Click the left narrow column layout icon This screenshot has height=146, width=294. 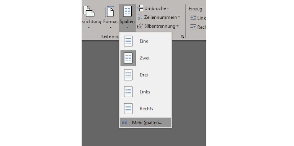point(128,92)
